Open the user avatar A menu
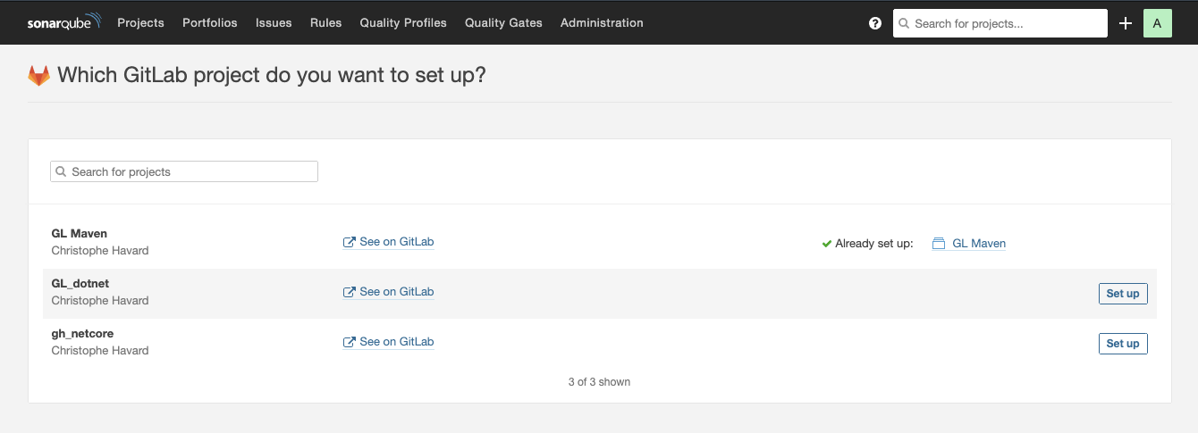The image size is (1198, 433). [1157, 23]
